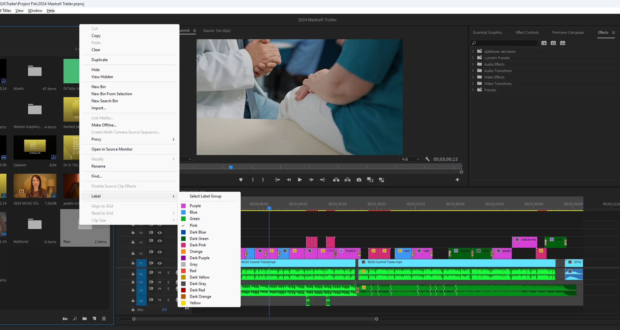620x330 pixels.
Task: Open the Full playback resolution dropdown
Action: tap(411, 159)
